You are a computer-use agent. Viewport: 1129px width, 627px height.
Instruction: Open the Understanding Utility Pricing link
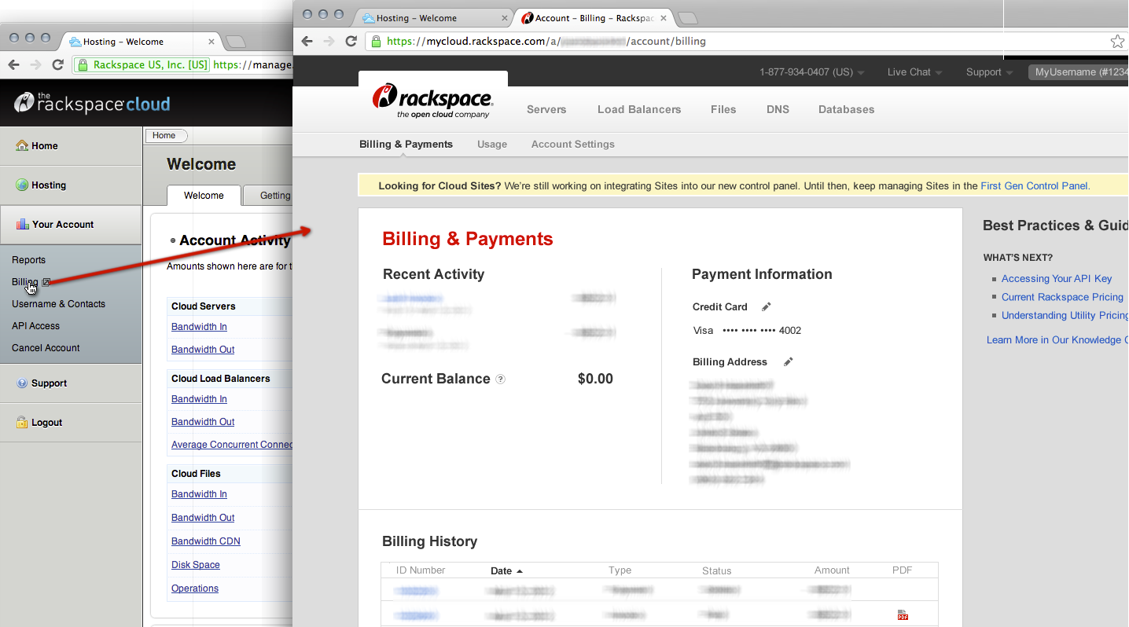[1065, 315]
